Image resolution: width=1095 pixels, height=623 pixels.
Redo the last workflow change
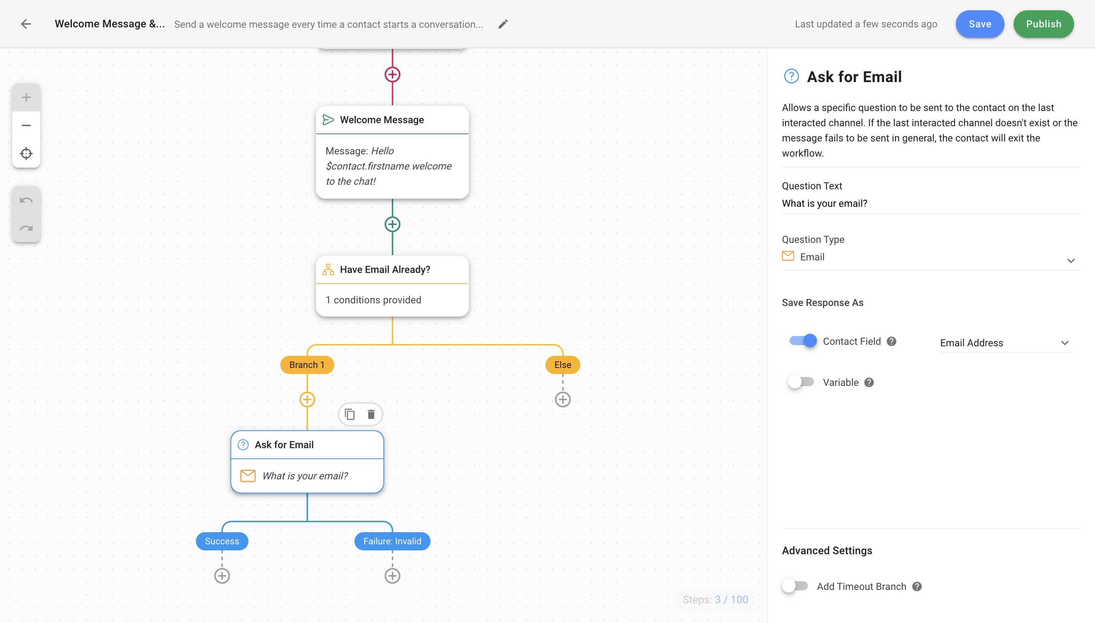tap(26, 228)
